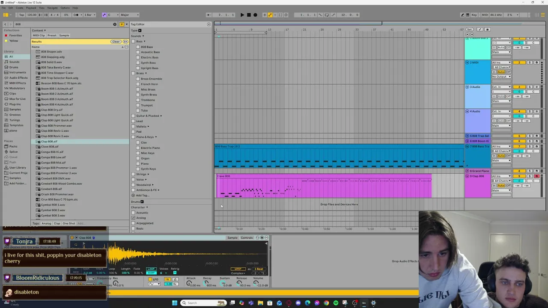Expand the Mallets tag group
Screen dimensions: 548x308
[148, 127]
